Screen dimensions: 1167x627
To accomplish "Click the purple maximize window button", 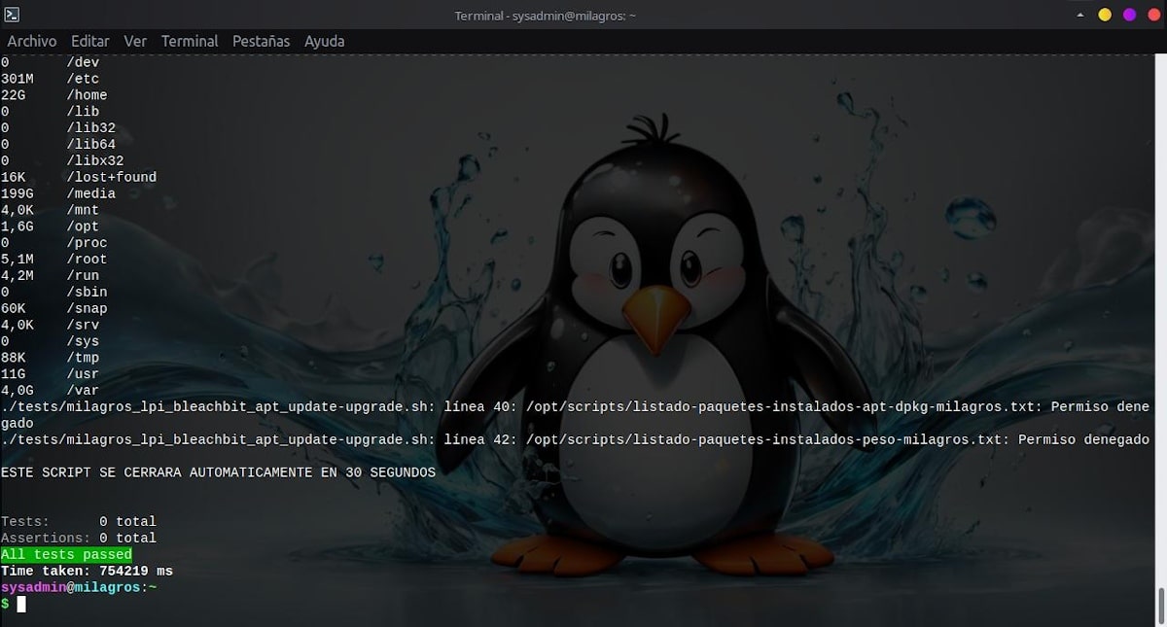I will [1129, 15].
